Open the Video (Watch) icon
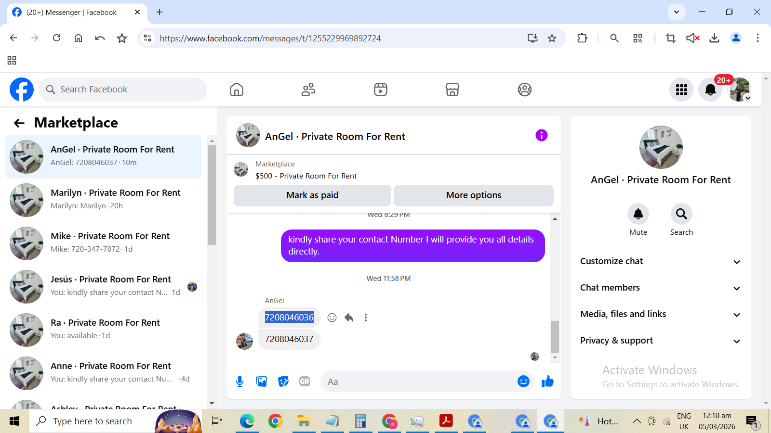The height and width of the screenshot is (433, 771). [x=381, y=89]
